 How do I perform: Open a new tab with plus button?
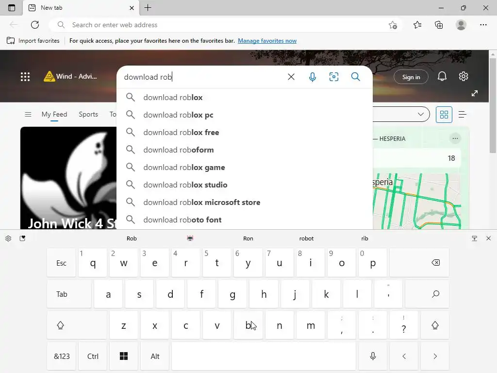148,8
